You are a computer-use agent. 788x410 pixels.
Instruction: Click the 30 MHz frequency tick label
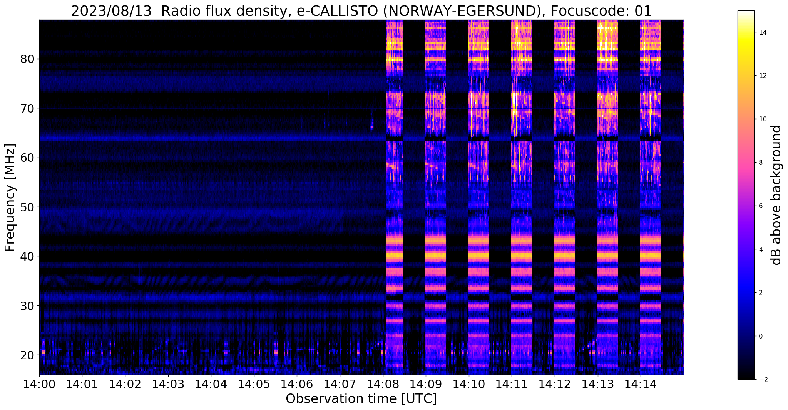[27, 305]
